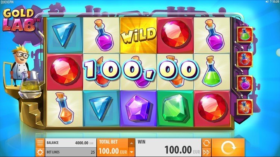This screenshot has height=157, width=280.
Task: Click the red potion meter icon
Action: pyautogui.click(x=245, y=59)
